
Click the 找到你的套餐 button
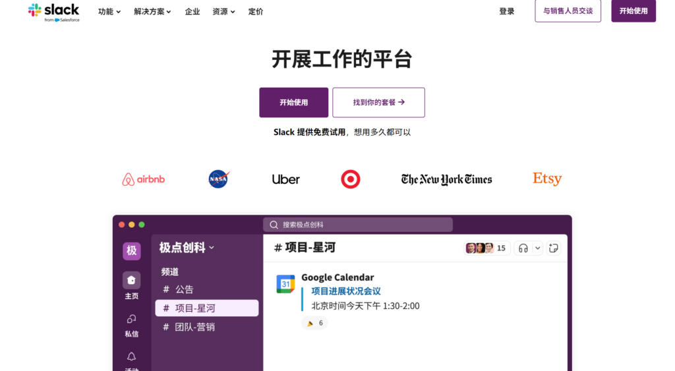point(378,102)
